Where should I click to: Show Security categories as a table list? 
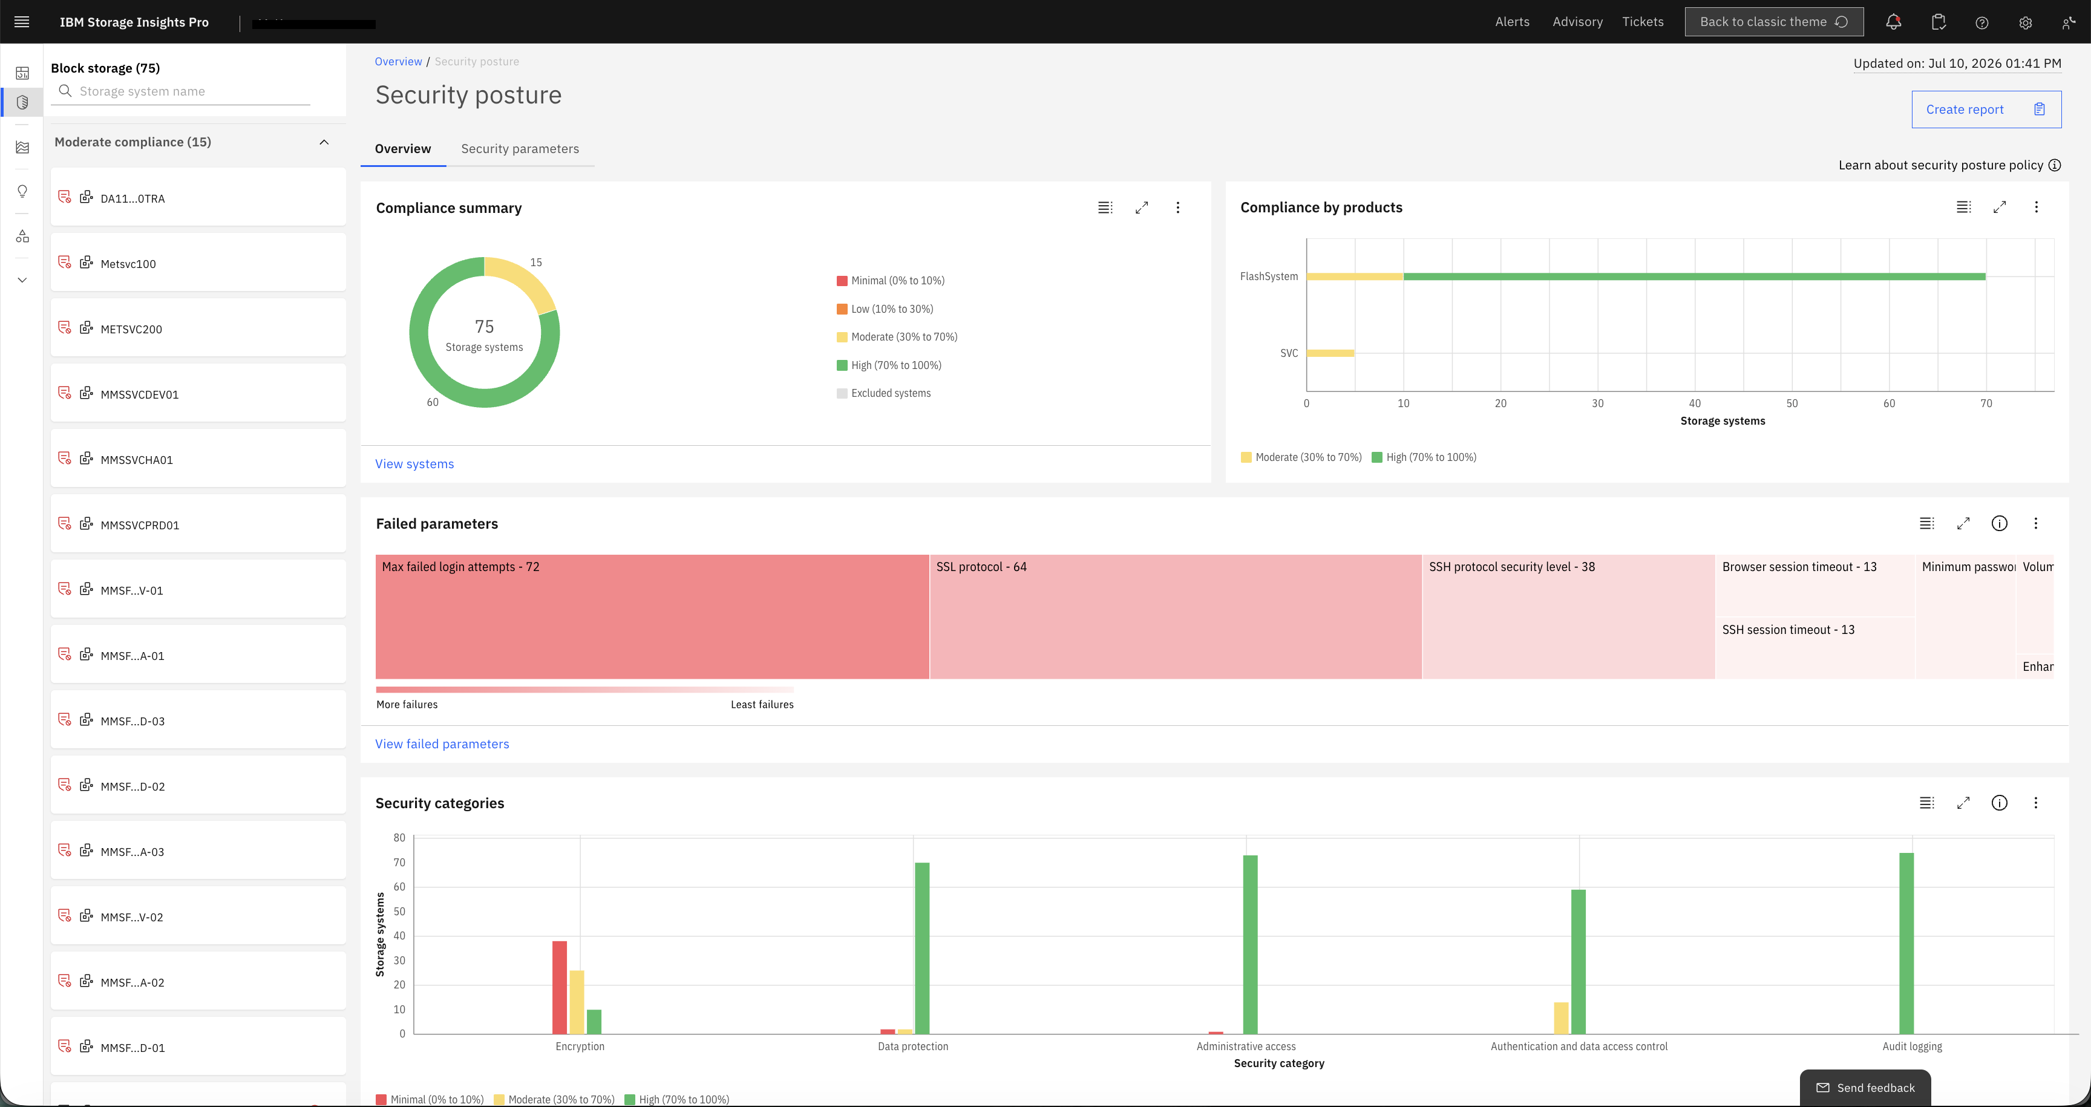pos(1927,803)
